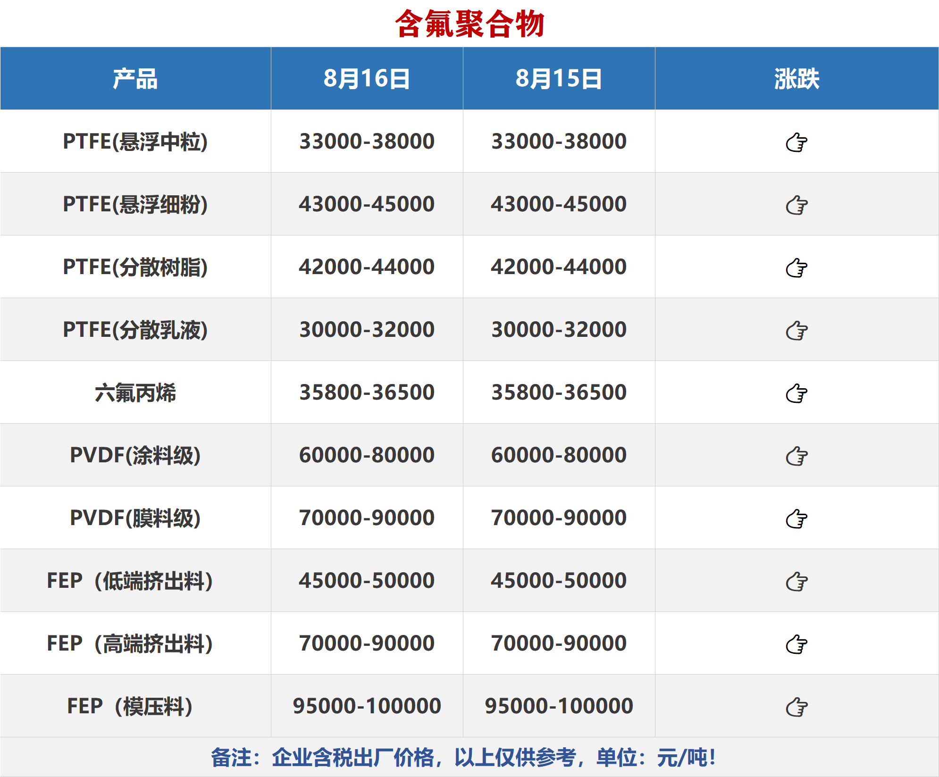
Task: Click the 8月16日 column header
Action: tap(367, 79)
